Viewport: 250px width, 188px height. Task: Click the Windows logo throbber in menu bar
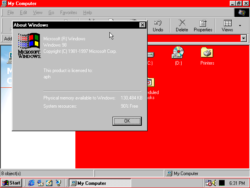tap(241, 13)
